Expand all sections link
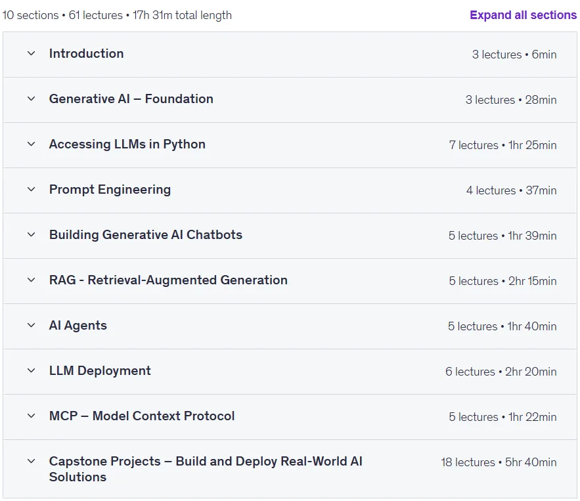Screen dimensions: 580x501 click(523, 15)
